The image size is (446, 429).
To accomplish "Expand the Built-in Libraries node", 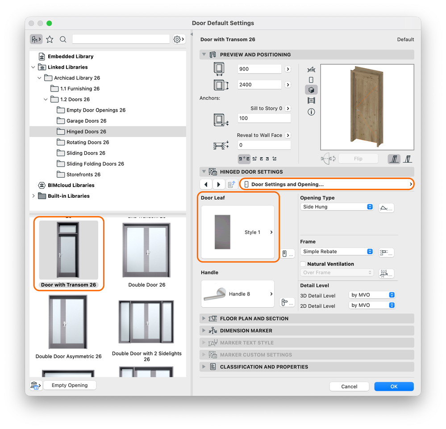I will [x=33, y=196].
